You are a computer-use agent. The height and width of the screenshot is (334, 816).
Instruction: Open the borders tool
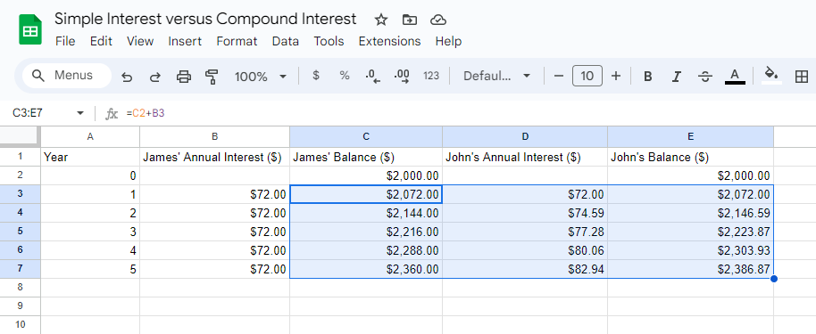[802, 77]
